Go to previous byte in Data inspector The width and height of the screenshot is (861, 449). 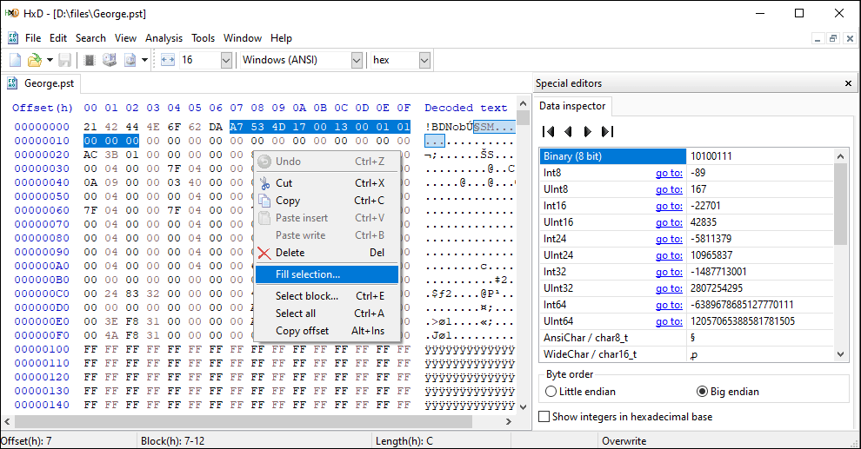[568, 132]
